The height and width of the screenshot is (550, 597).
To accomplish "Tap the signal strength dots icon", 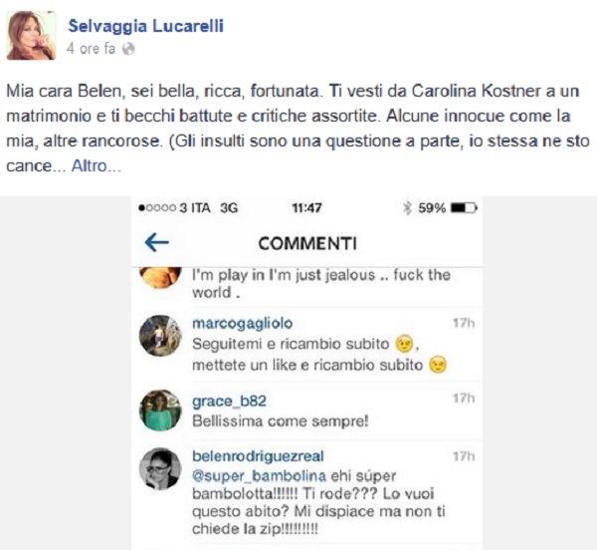I will pos(157,208).
